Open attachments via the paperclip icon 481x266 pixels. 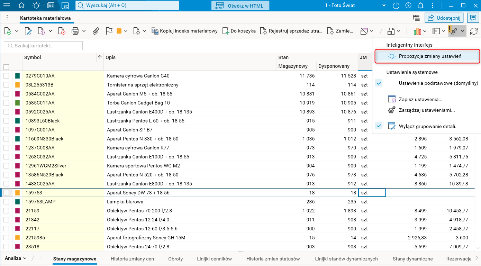pyautogui.click(x=96, y=31)
